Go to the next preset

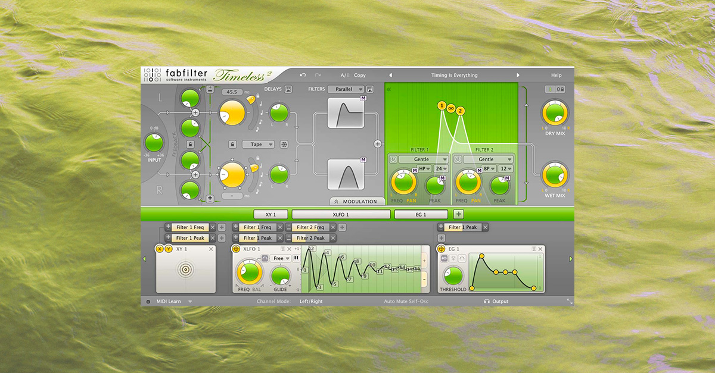click(x=518, y=76)
